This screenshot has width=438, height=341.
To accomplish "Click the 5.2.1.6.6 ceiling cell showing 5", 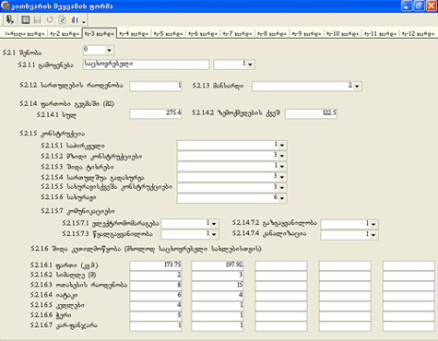I will [156, 316].
